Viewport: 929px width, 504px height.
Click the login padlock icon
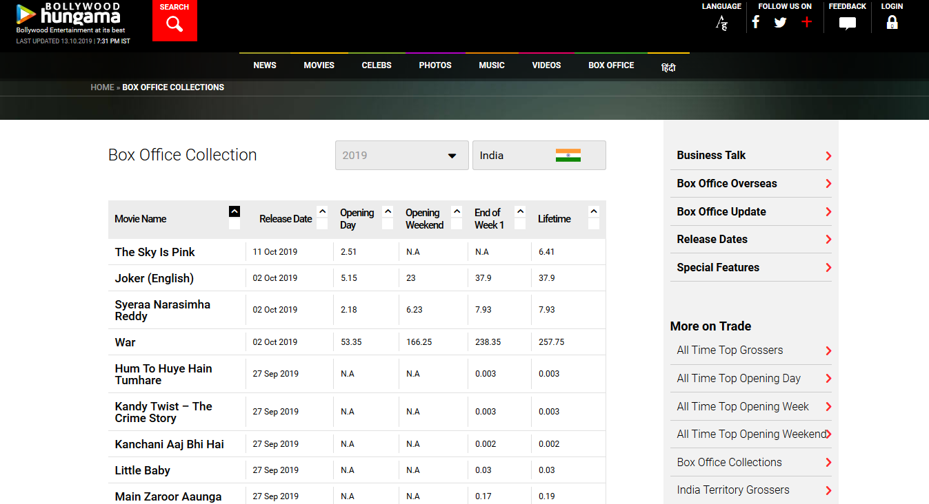pyautogui.click(x=892, y=23)
